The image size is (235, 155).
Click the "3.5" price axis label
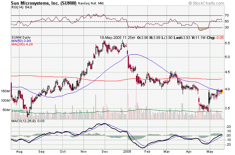tap(227, 108)
